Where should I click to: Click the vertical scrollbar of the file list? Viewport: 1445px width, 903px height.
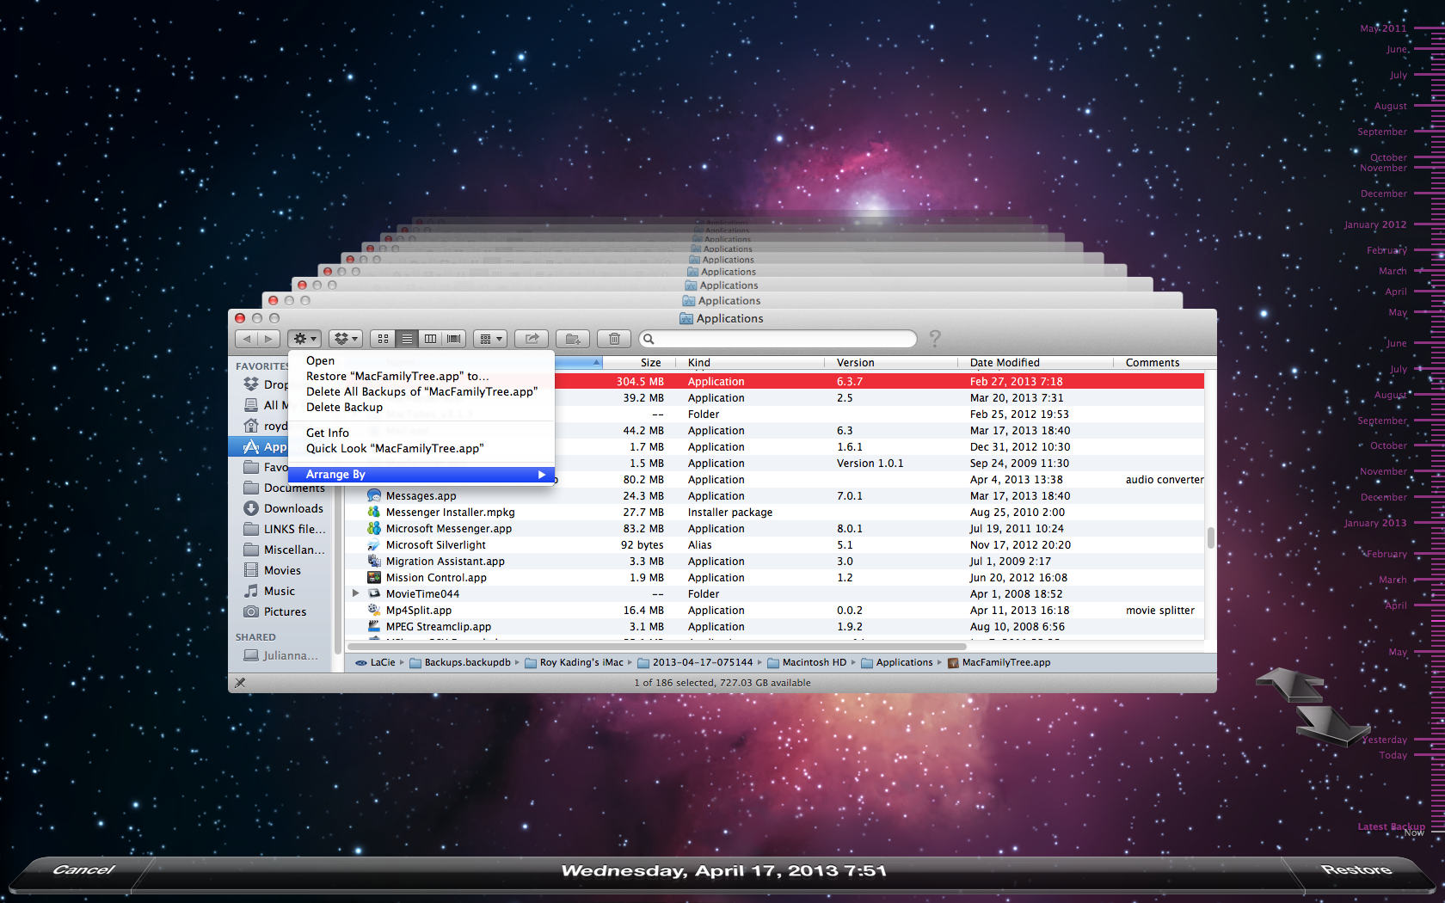point(1210,537)
